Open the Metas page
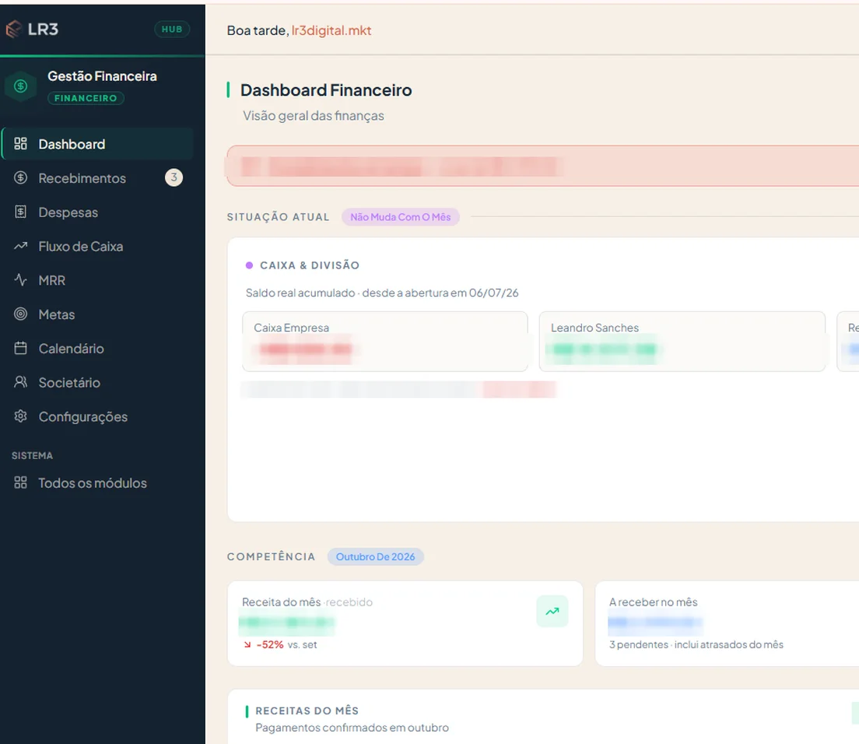 [x=98, y=314]
